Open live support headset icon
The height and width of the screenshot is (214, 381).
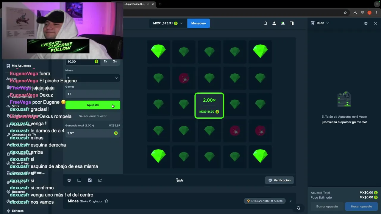click(x=299, y=208)
